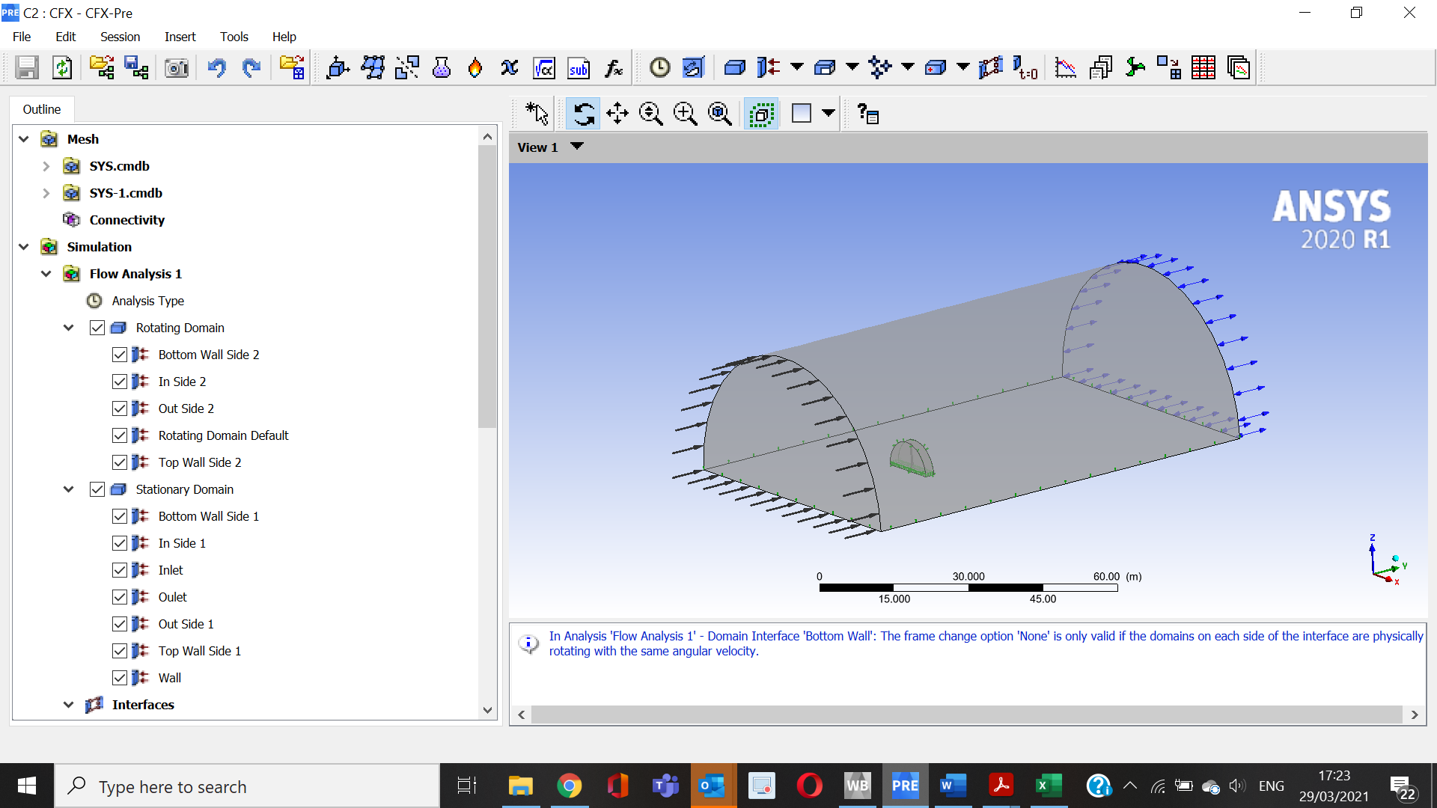This screenshot has width=1437, height=808.
Task: Toggle the Inlet boundary checkbox
Action: point(120,570)
